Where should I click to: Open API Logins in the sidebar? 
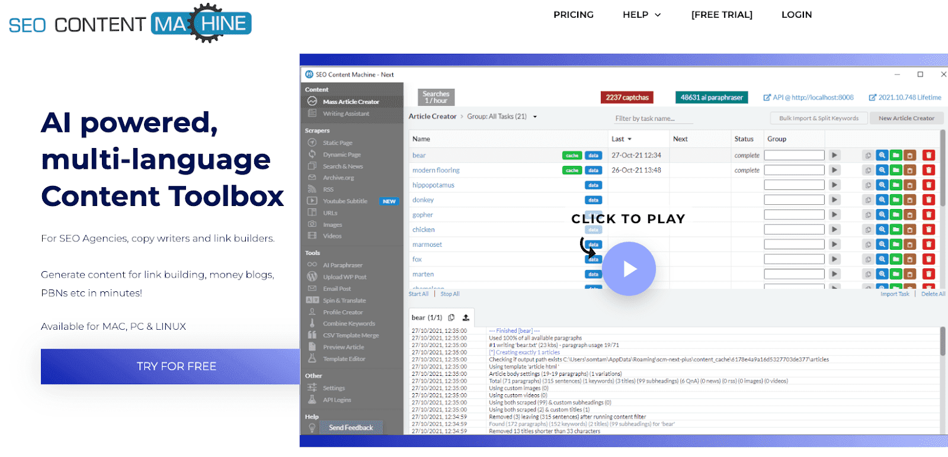click(x=337, y=400)
